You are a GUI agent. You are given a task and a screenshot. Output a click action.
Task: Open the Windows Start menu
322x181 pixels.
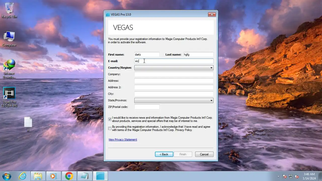(x=7, y=176)
